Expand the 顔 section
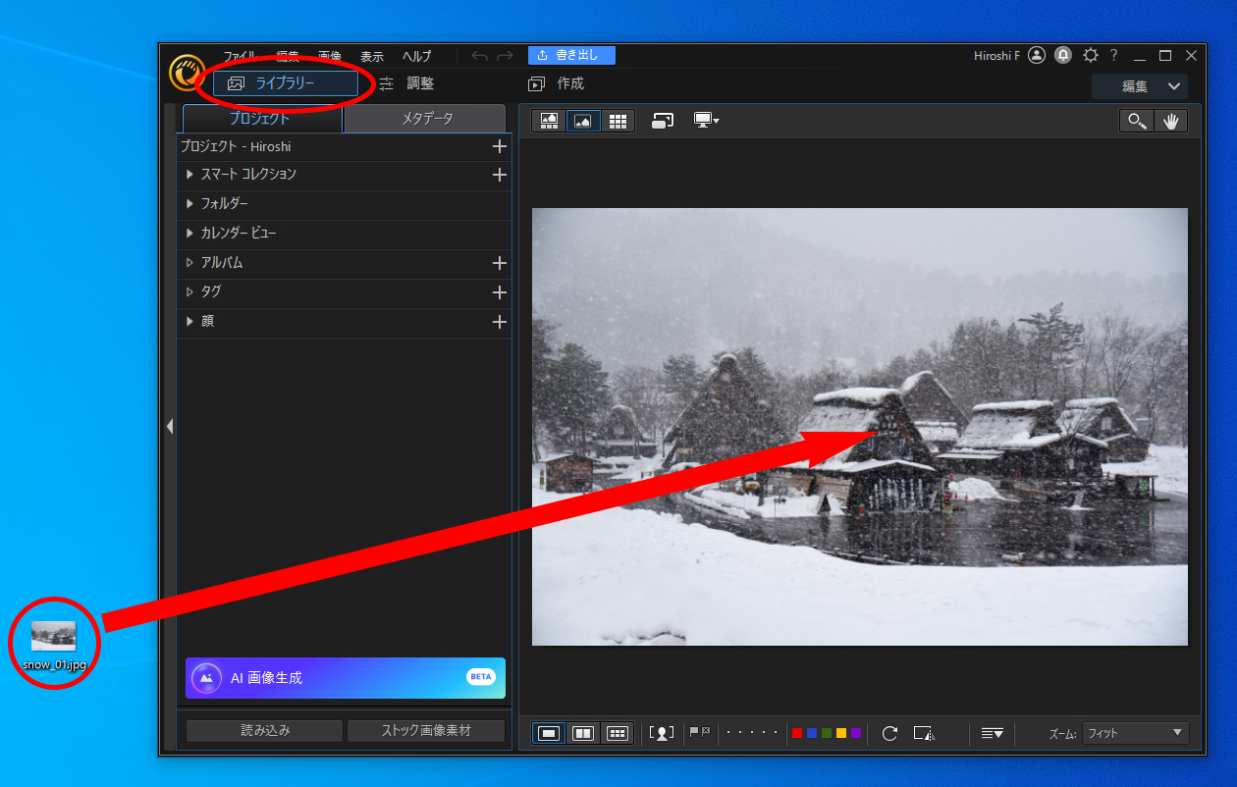This screenshot has width=1237, height=787. [x=190, y=322]
